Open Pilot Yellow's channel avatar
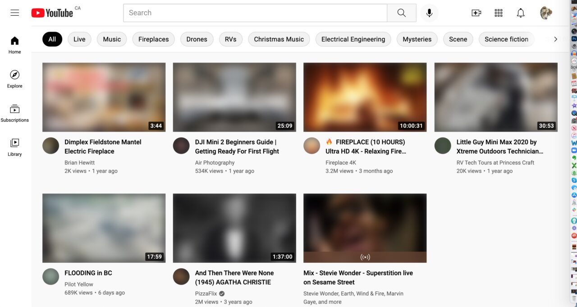The width and height of the screenshot is (577, 307). 51,276
